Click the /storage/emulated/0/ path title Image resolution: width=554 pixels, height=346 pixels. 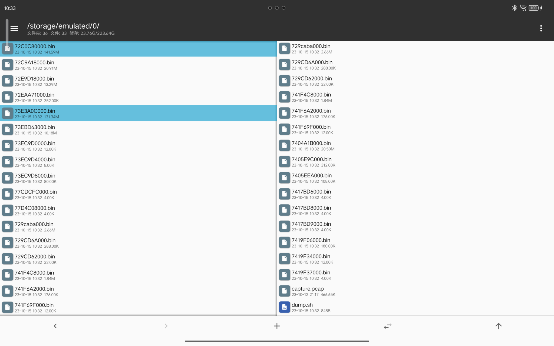tap(63, 26)
